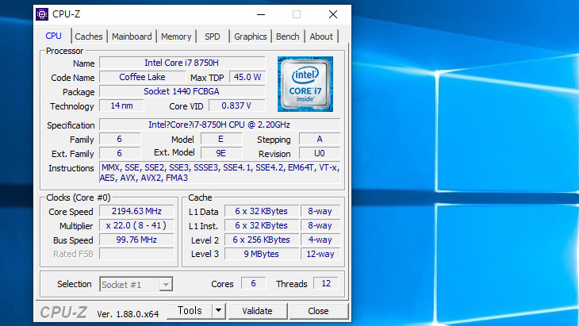The image size is (579, 326).
Task: Switch to the Caches tab
Action: (89, 36)
